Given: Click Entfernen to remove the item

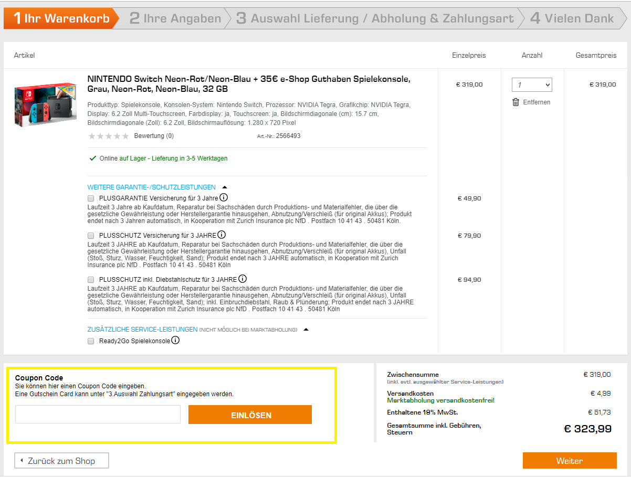Looking at the screenshot, I should tap(537, 102).
